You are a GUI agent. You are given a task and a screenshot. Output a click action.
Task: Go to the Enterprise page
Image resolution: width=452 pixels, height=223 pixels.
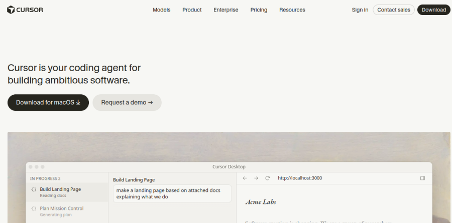point(225,10)
